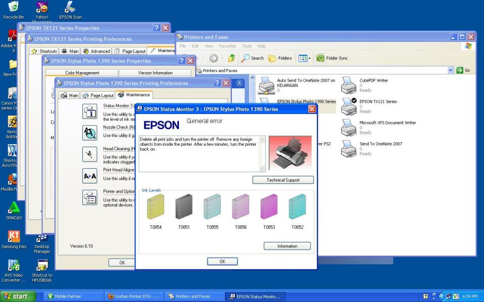484x302 pixels.
Task: Click the T0855 light cyan ink cartridge level
Action: (212, 207)
